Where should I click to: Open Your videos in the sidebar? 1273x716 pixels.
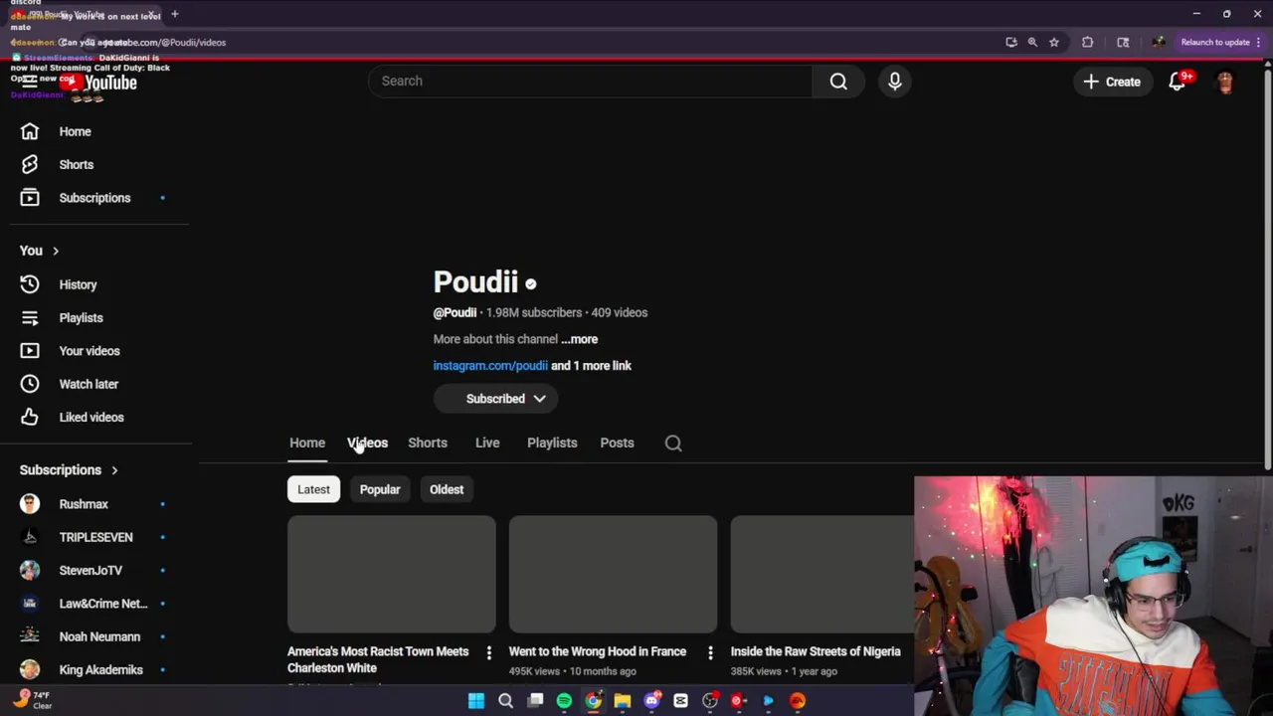(x=91, y=351)
